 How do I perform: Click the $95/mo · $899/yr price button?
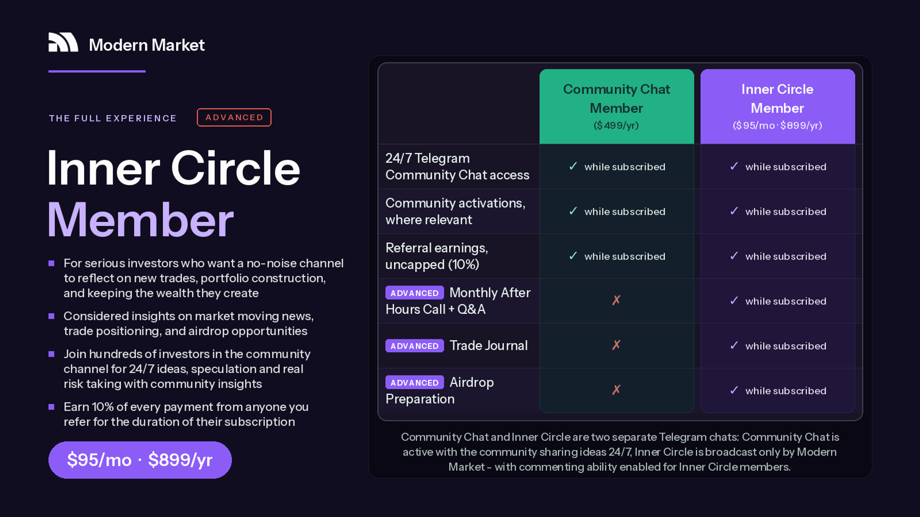click(140, 460)
